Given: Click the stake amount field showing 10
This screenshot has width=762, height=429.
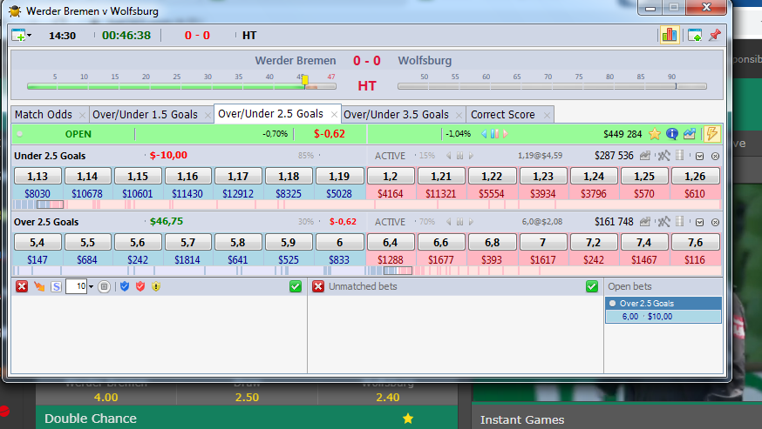Looking at the screenshot, I should coord(77,286).
